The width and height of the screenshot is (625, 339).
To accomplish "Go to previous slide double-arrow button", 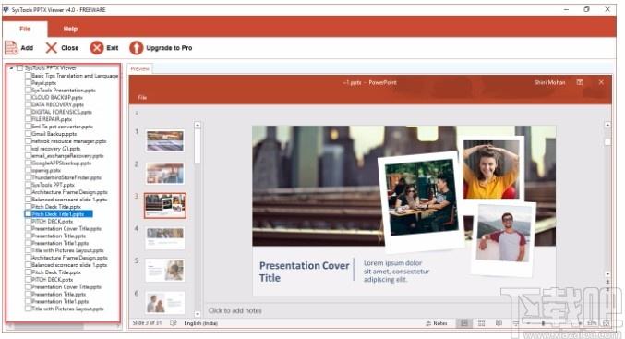I will [x=607, y=282].
